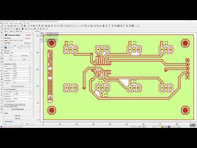The image size is (197, 148).
Task: Switch to the Selected tab
Action: [x=11, y=31]
